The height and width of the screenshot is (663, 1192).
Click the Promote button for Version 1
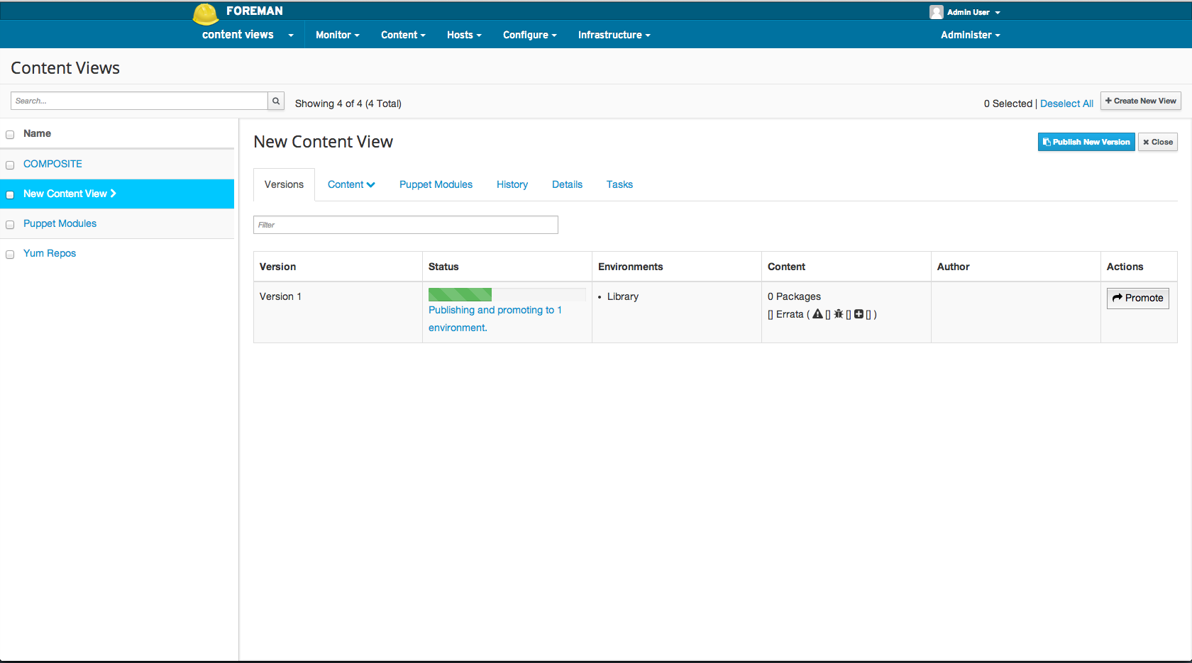[x=1138, y=298]
